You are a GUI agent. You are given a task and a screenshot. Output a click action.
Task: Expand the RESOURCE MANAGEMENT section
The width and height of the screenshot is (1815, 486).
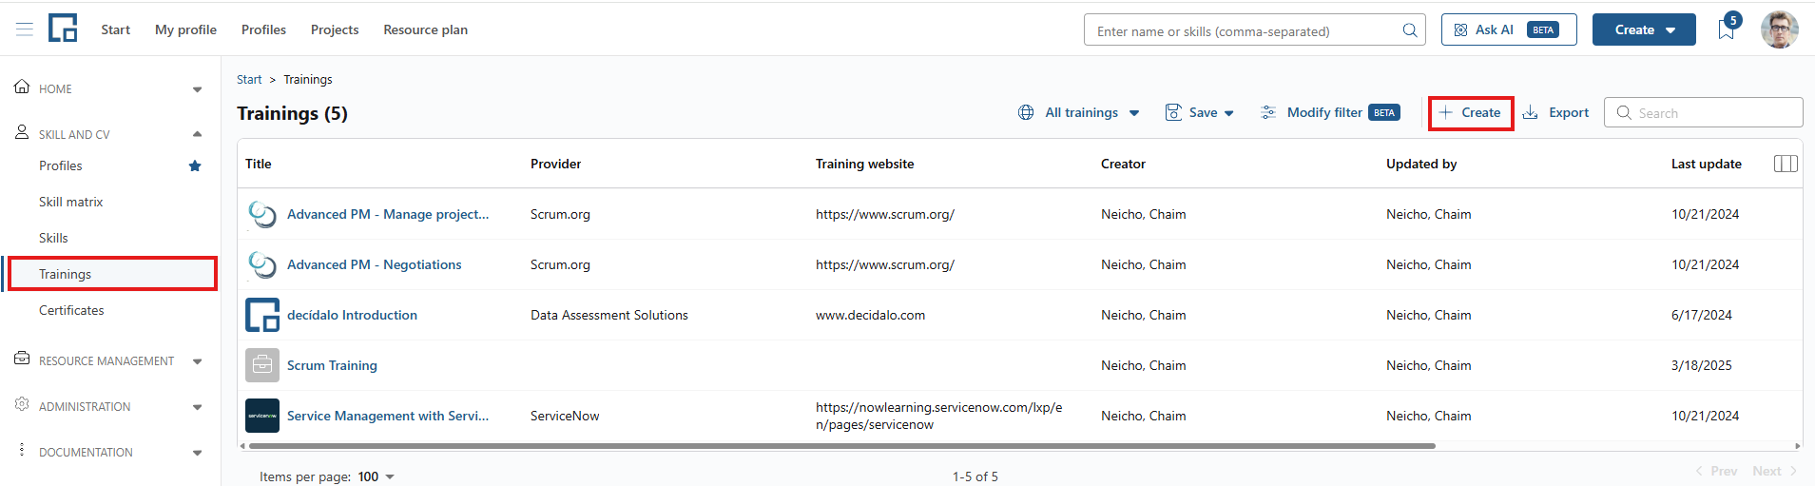197,361
